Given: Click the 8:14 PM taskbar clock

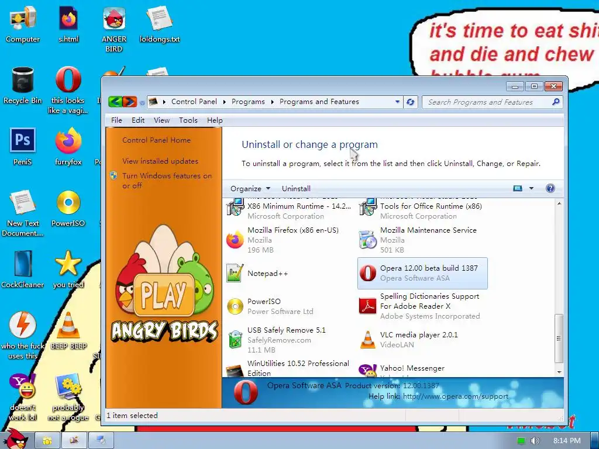Looking at the screenshot, I should point(567,441).
